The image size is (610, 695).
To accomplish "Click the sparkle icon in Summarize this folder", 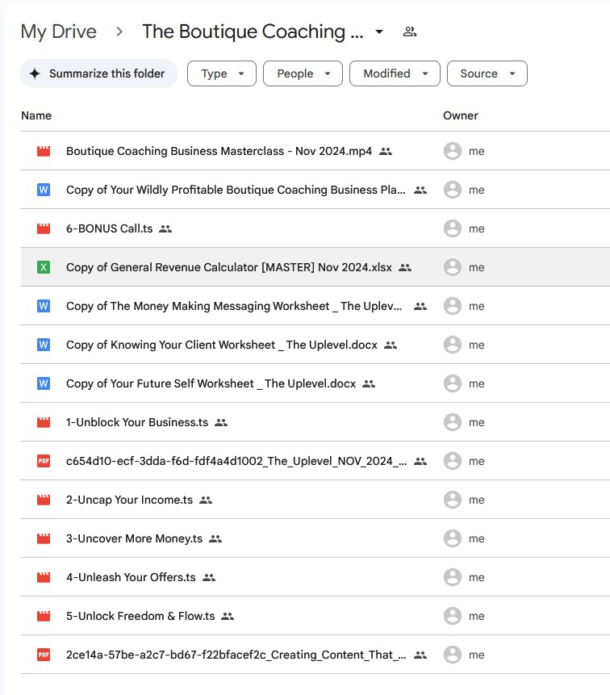I will click(x=35, y=73).
